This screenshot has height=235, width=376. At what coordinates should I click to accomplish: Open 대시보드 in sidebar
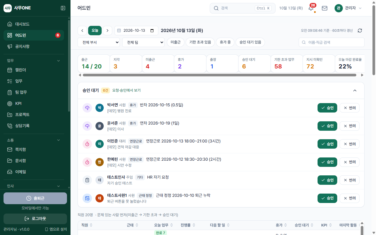[34, 24]
